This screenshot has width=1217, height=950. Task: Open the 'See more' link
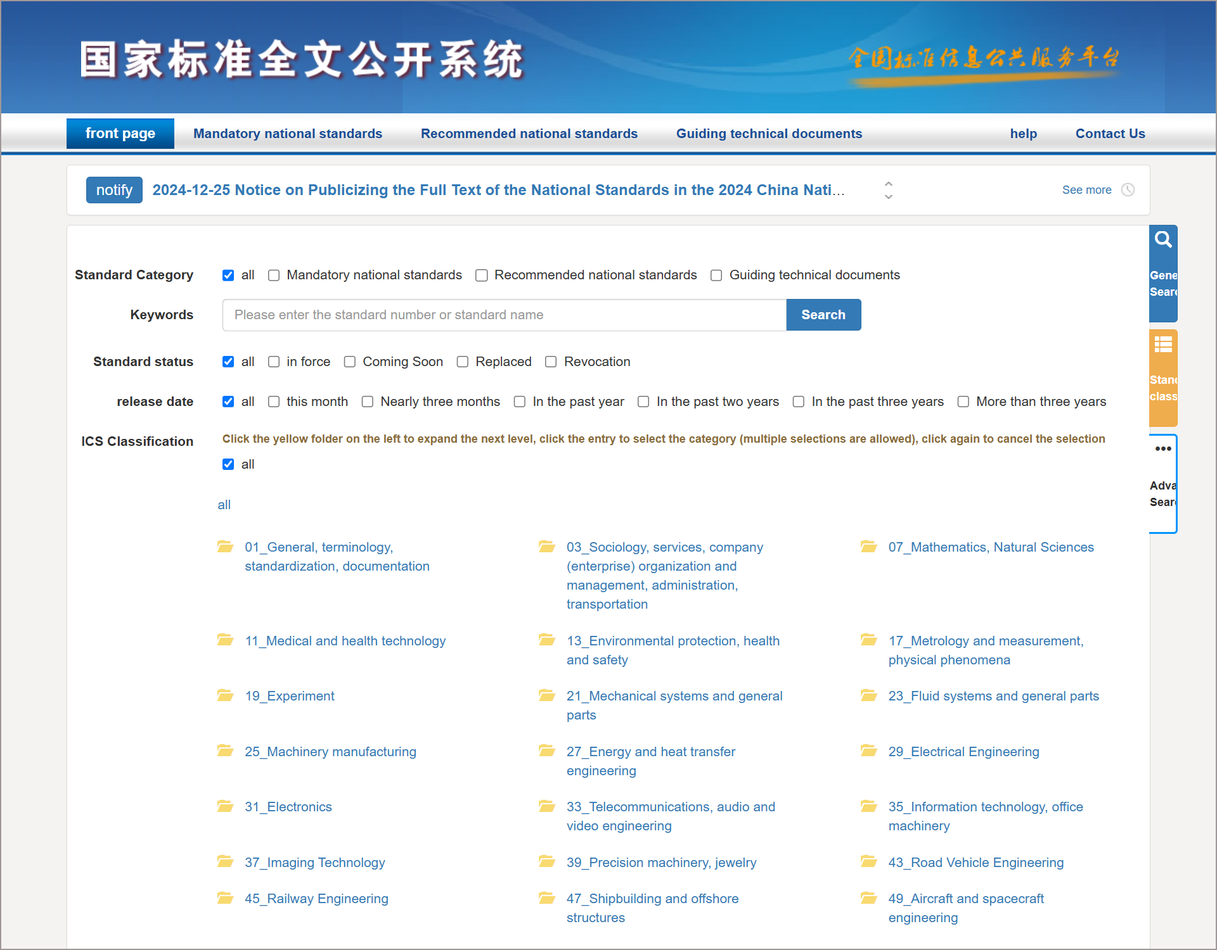[1086, 190]
